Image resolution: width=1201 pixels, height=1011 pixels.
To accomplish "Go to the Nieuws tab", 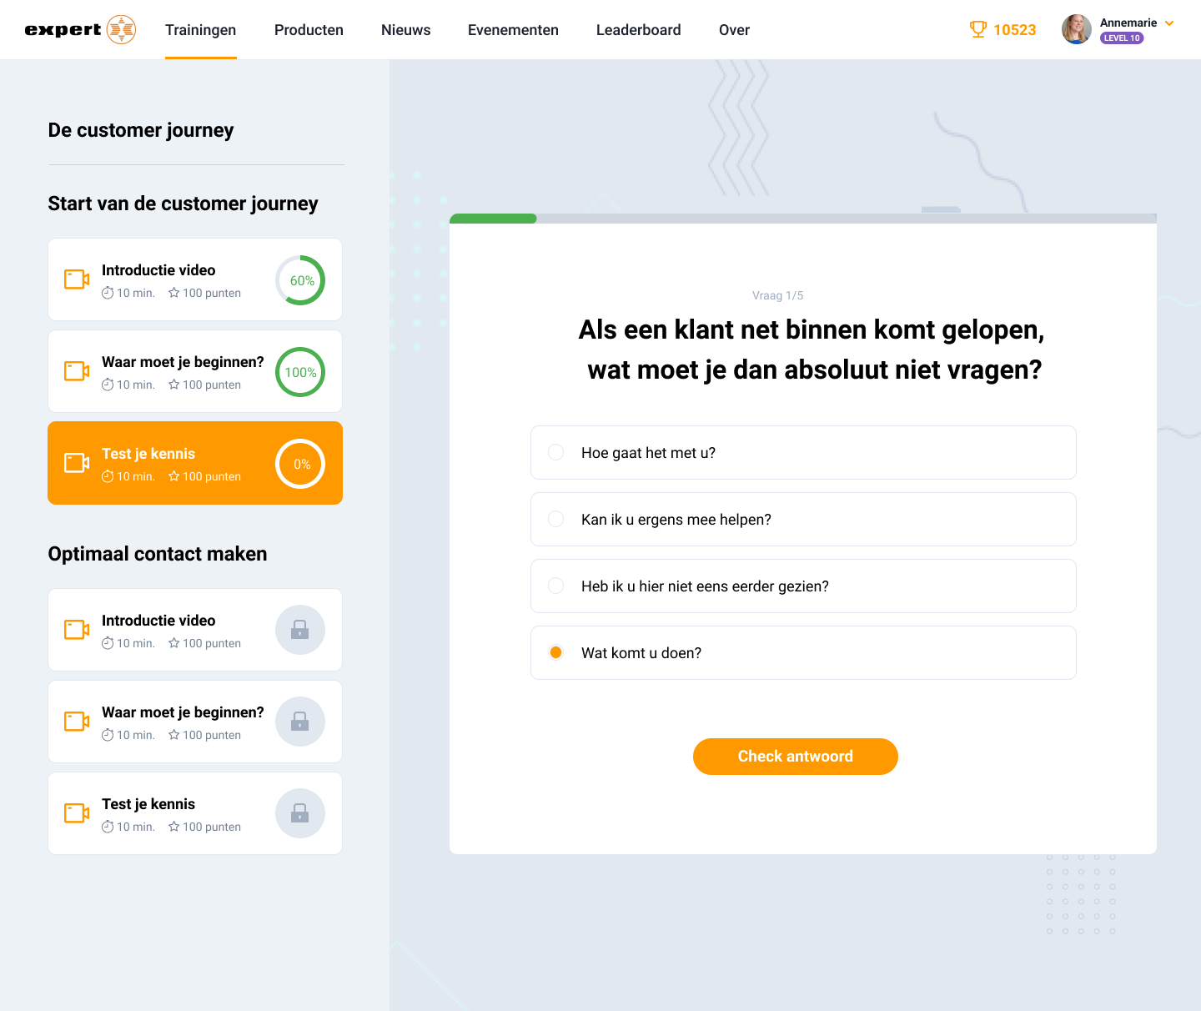I will point(406,30).
